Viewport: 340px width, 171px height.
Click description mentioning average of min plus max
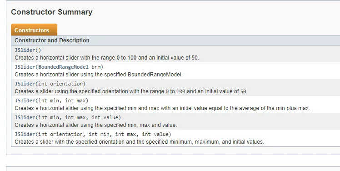pyautogui.click(x=162, y=108)
